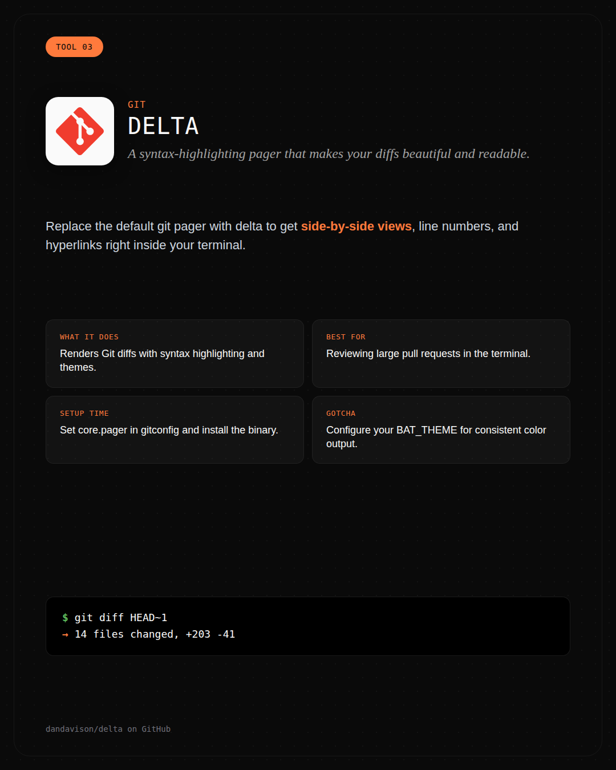
Task: Click the Git logo icon
Action: pyautogui.click(x=80, y=131)
